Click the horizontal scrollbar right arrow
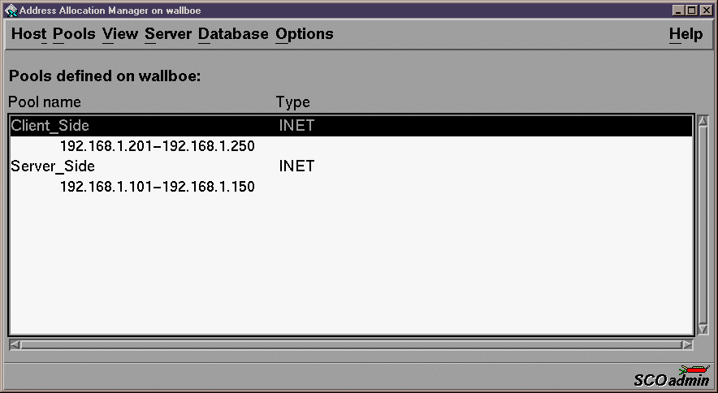This screenshot has height=393, width=718. point(687,344)
